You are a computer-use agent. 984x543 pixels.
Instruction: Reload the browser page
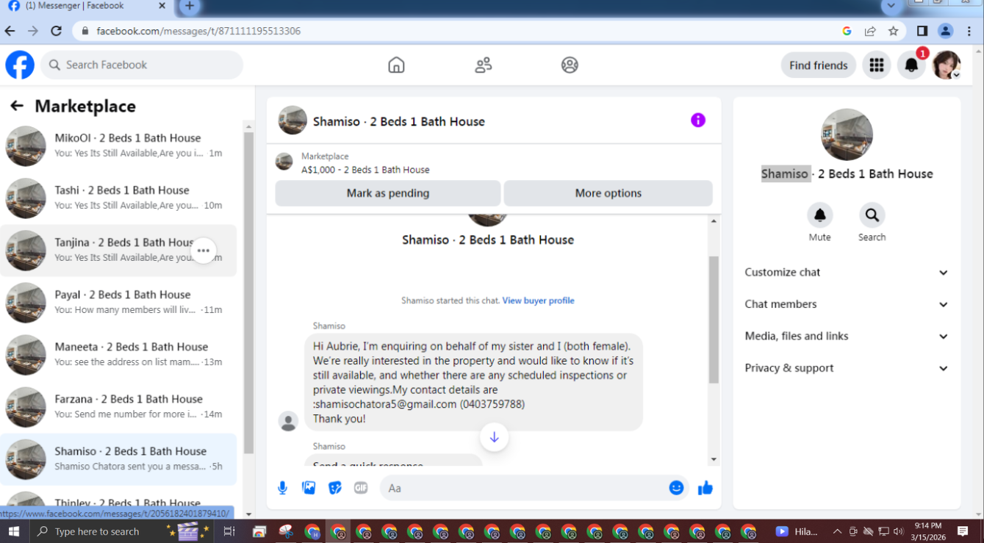pos(56,31)
